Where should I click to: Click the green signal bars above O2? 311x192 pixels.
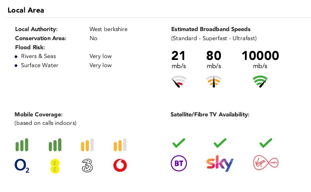point(22,145)
